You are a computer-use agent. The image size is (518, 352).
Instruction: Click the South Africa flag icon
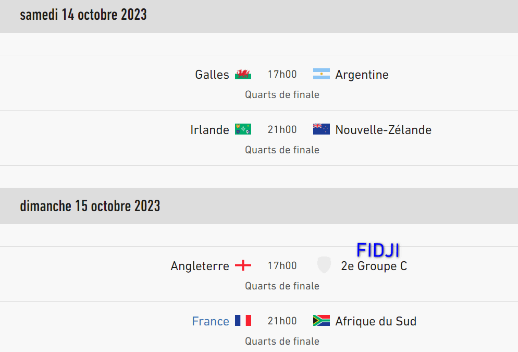click(x=321, y=321)
